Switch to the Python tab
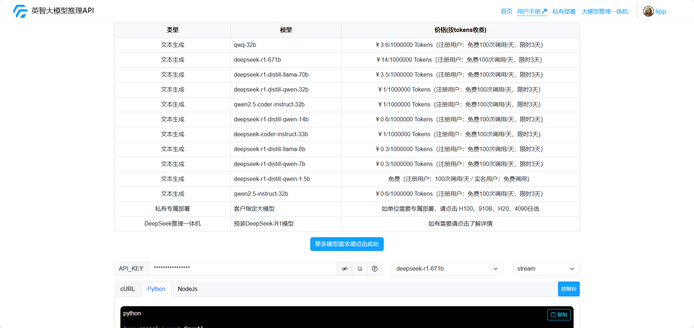The image size is (694, 328). (156, 289)
